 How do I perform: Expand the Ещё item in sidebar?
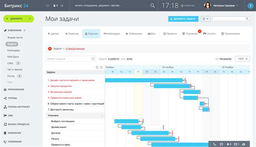click(11, 82)
